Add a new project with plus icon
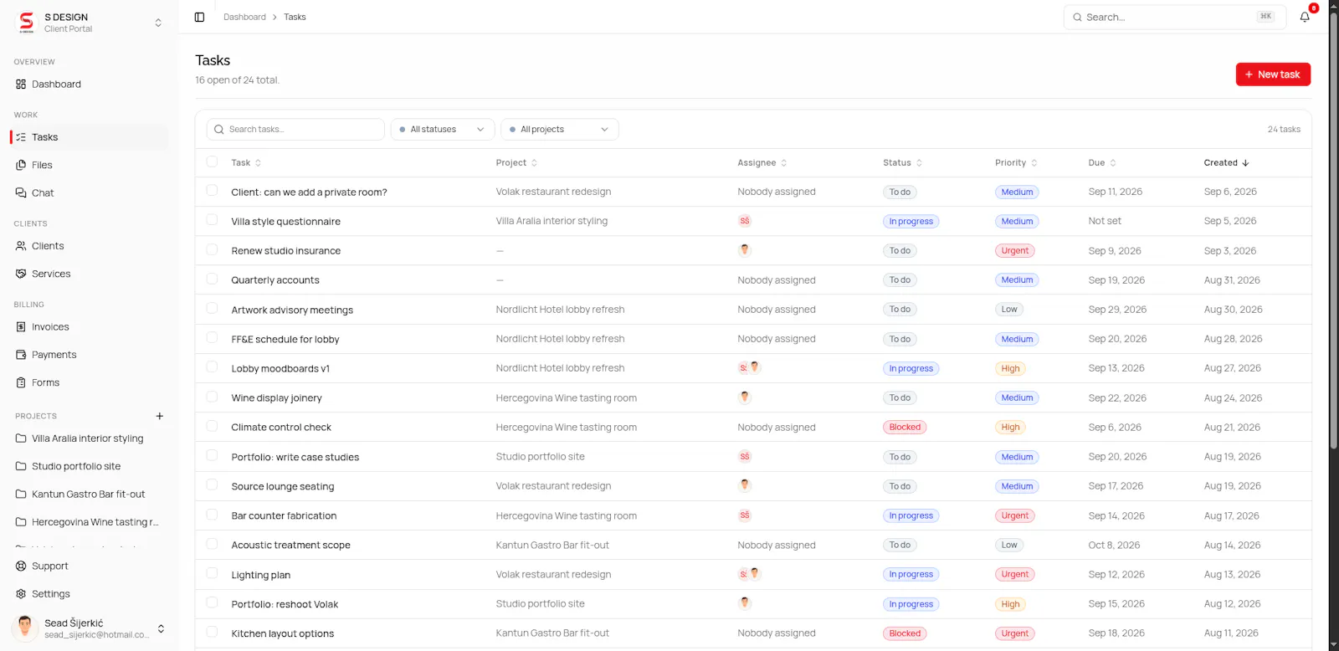 tap(160, 416)
